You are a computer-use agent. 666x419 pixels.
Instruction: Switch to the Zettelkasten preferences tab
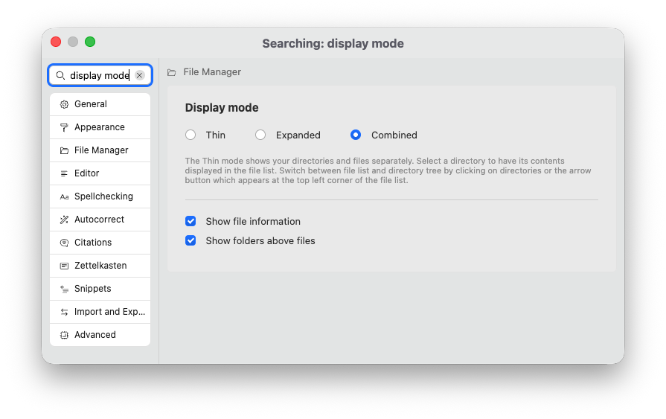tap(100, 266)
